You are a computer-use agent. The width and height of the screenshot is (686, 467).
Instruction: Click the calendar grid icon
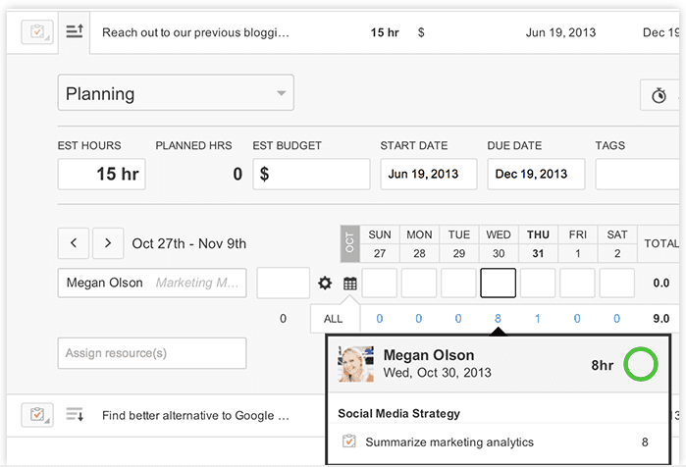point(350,284)
